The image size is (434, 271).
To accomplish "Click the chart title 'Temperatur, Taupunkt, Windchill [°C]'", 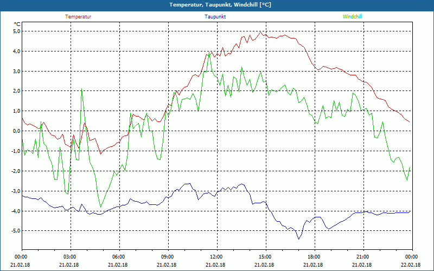I will [220, 5].
